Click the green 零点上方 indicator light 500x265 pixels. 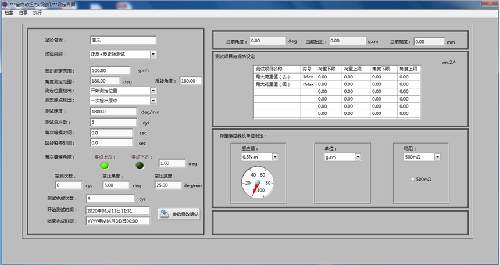pyautogui.click(x=105, y=166)
